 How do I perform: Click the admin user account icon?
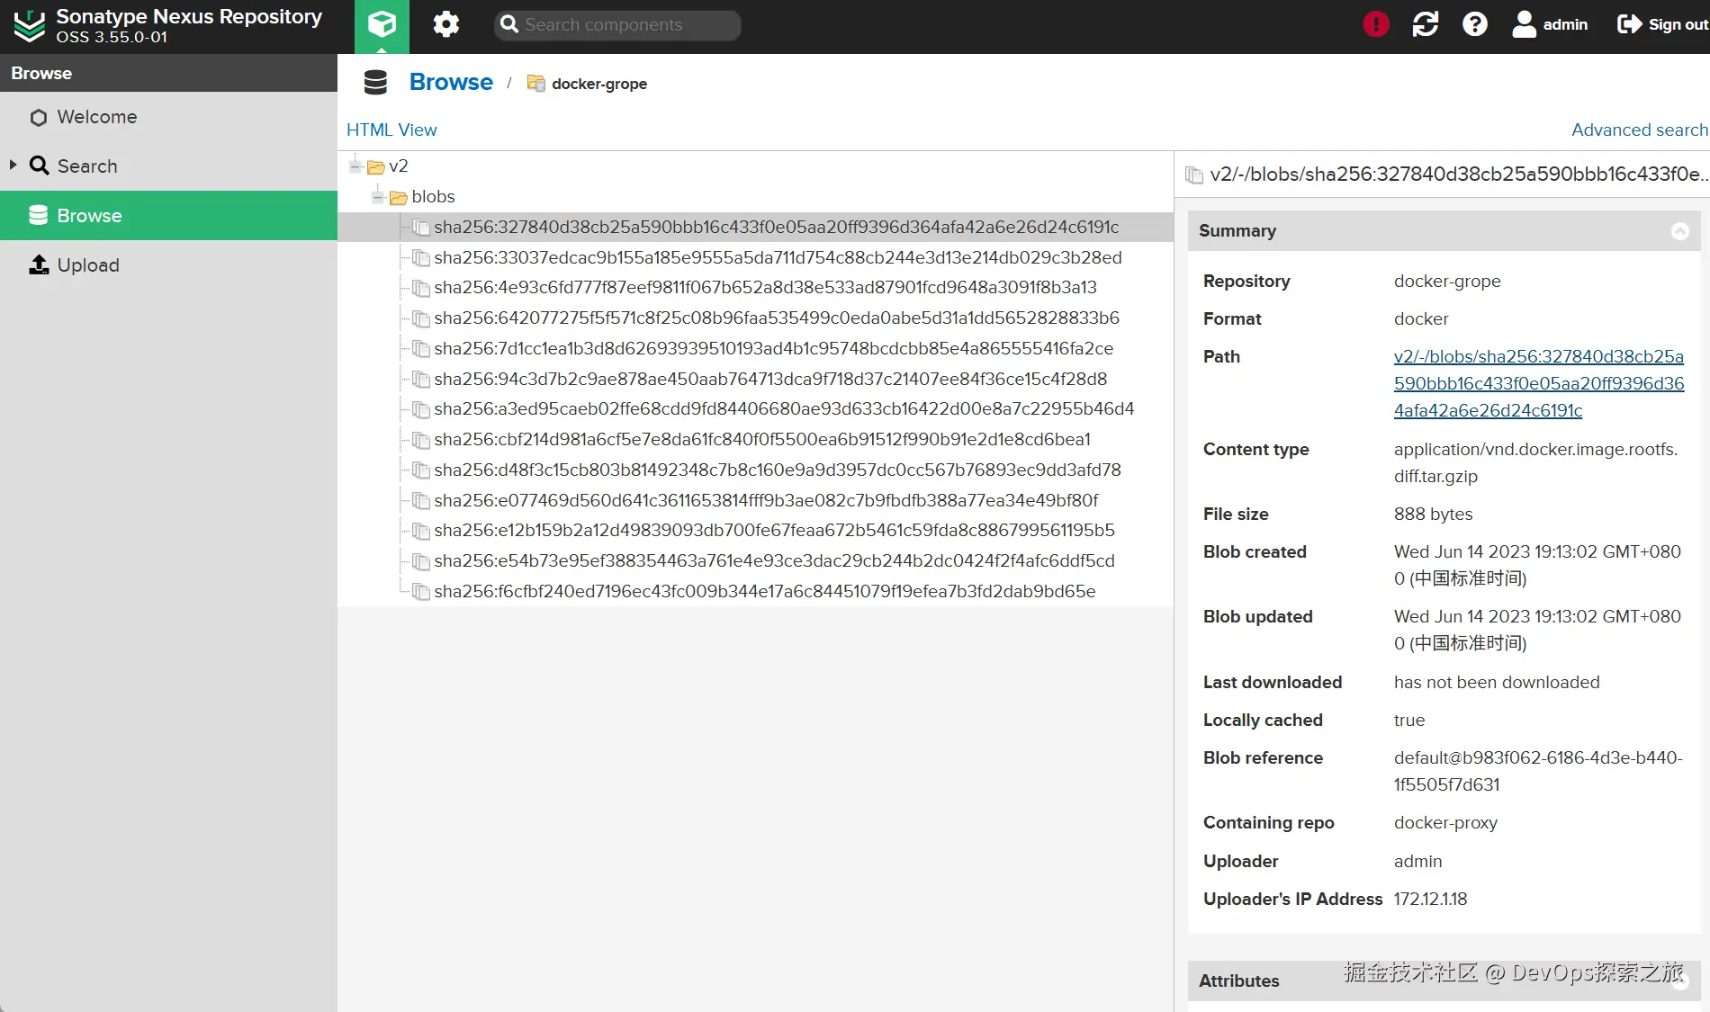coord(1524,24)
